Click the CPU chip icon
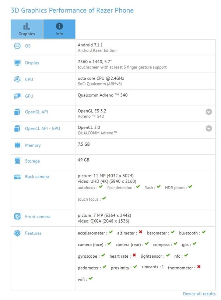 pyautogui.click(x=17, y=80)
